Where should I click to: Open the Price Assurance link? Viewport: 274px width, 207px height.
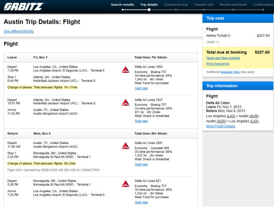(x=218, y=64)
